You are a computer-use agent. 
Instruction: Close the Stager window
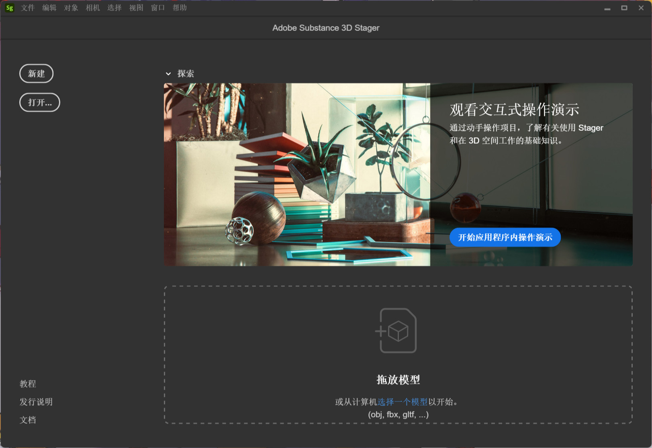641,8
